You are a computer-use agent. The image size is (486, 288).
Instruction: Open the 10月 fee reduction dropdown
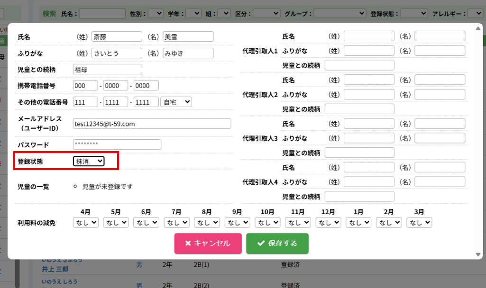click(267, 222)
